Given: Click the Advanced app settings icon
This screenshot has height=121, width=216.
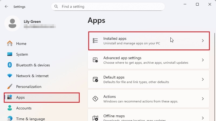Looking at the screenshot, I should (x=95, y=60).
